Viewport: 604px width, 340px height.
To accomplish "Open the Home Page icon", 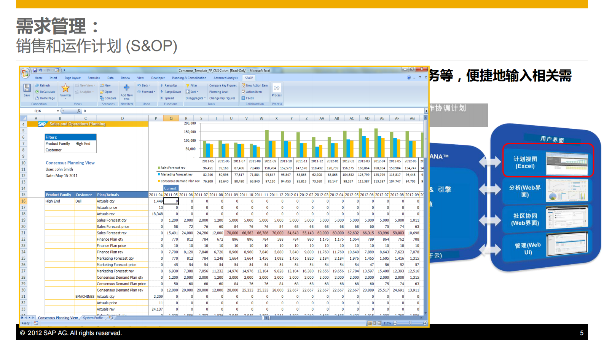I will pos(37,98).
